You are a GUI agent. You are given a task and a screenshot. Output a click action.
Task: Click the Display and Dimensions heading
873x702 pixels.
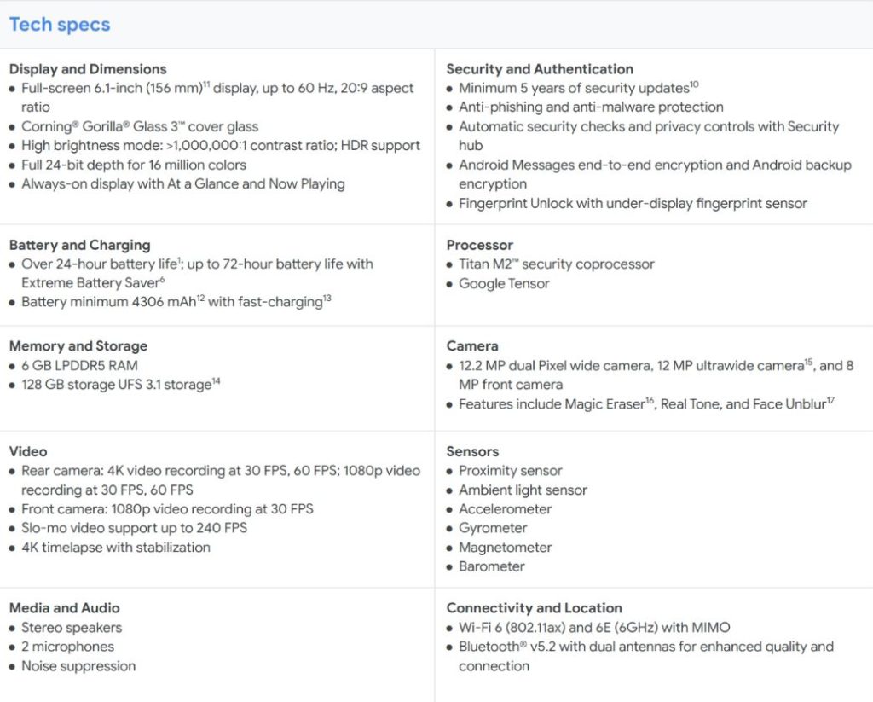point(88,69)
